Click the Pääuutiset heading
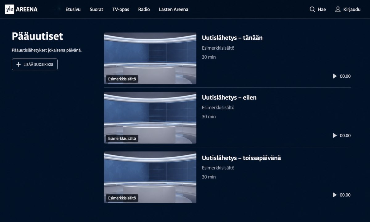Image resolution: width=370 pixels, height=222 pixels. (37, 36)
